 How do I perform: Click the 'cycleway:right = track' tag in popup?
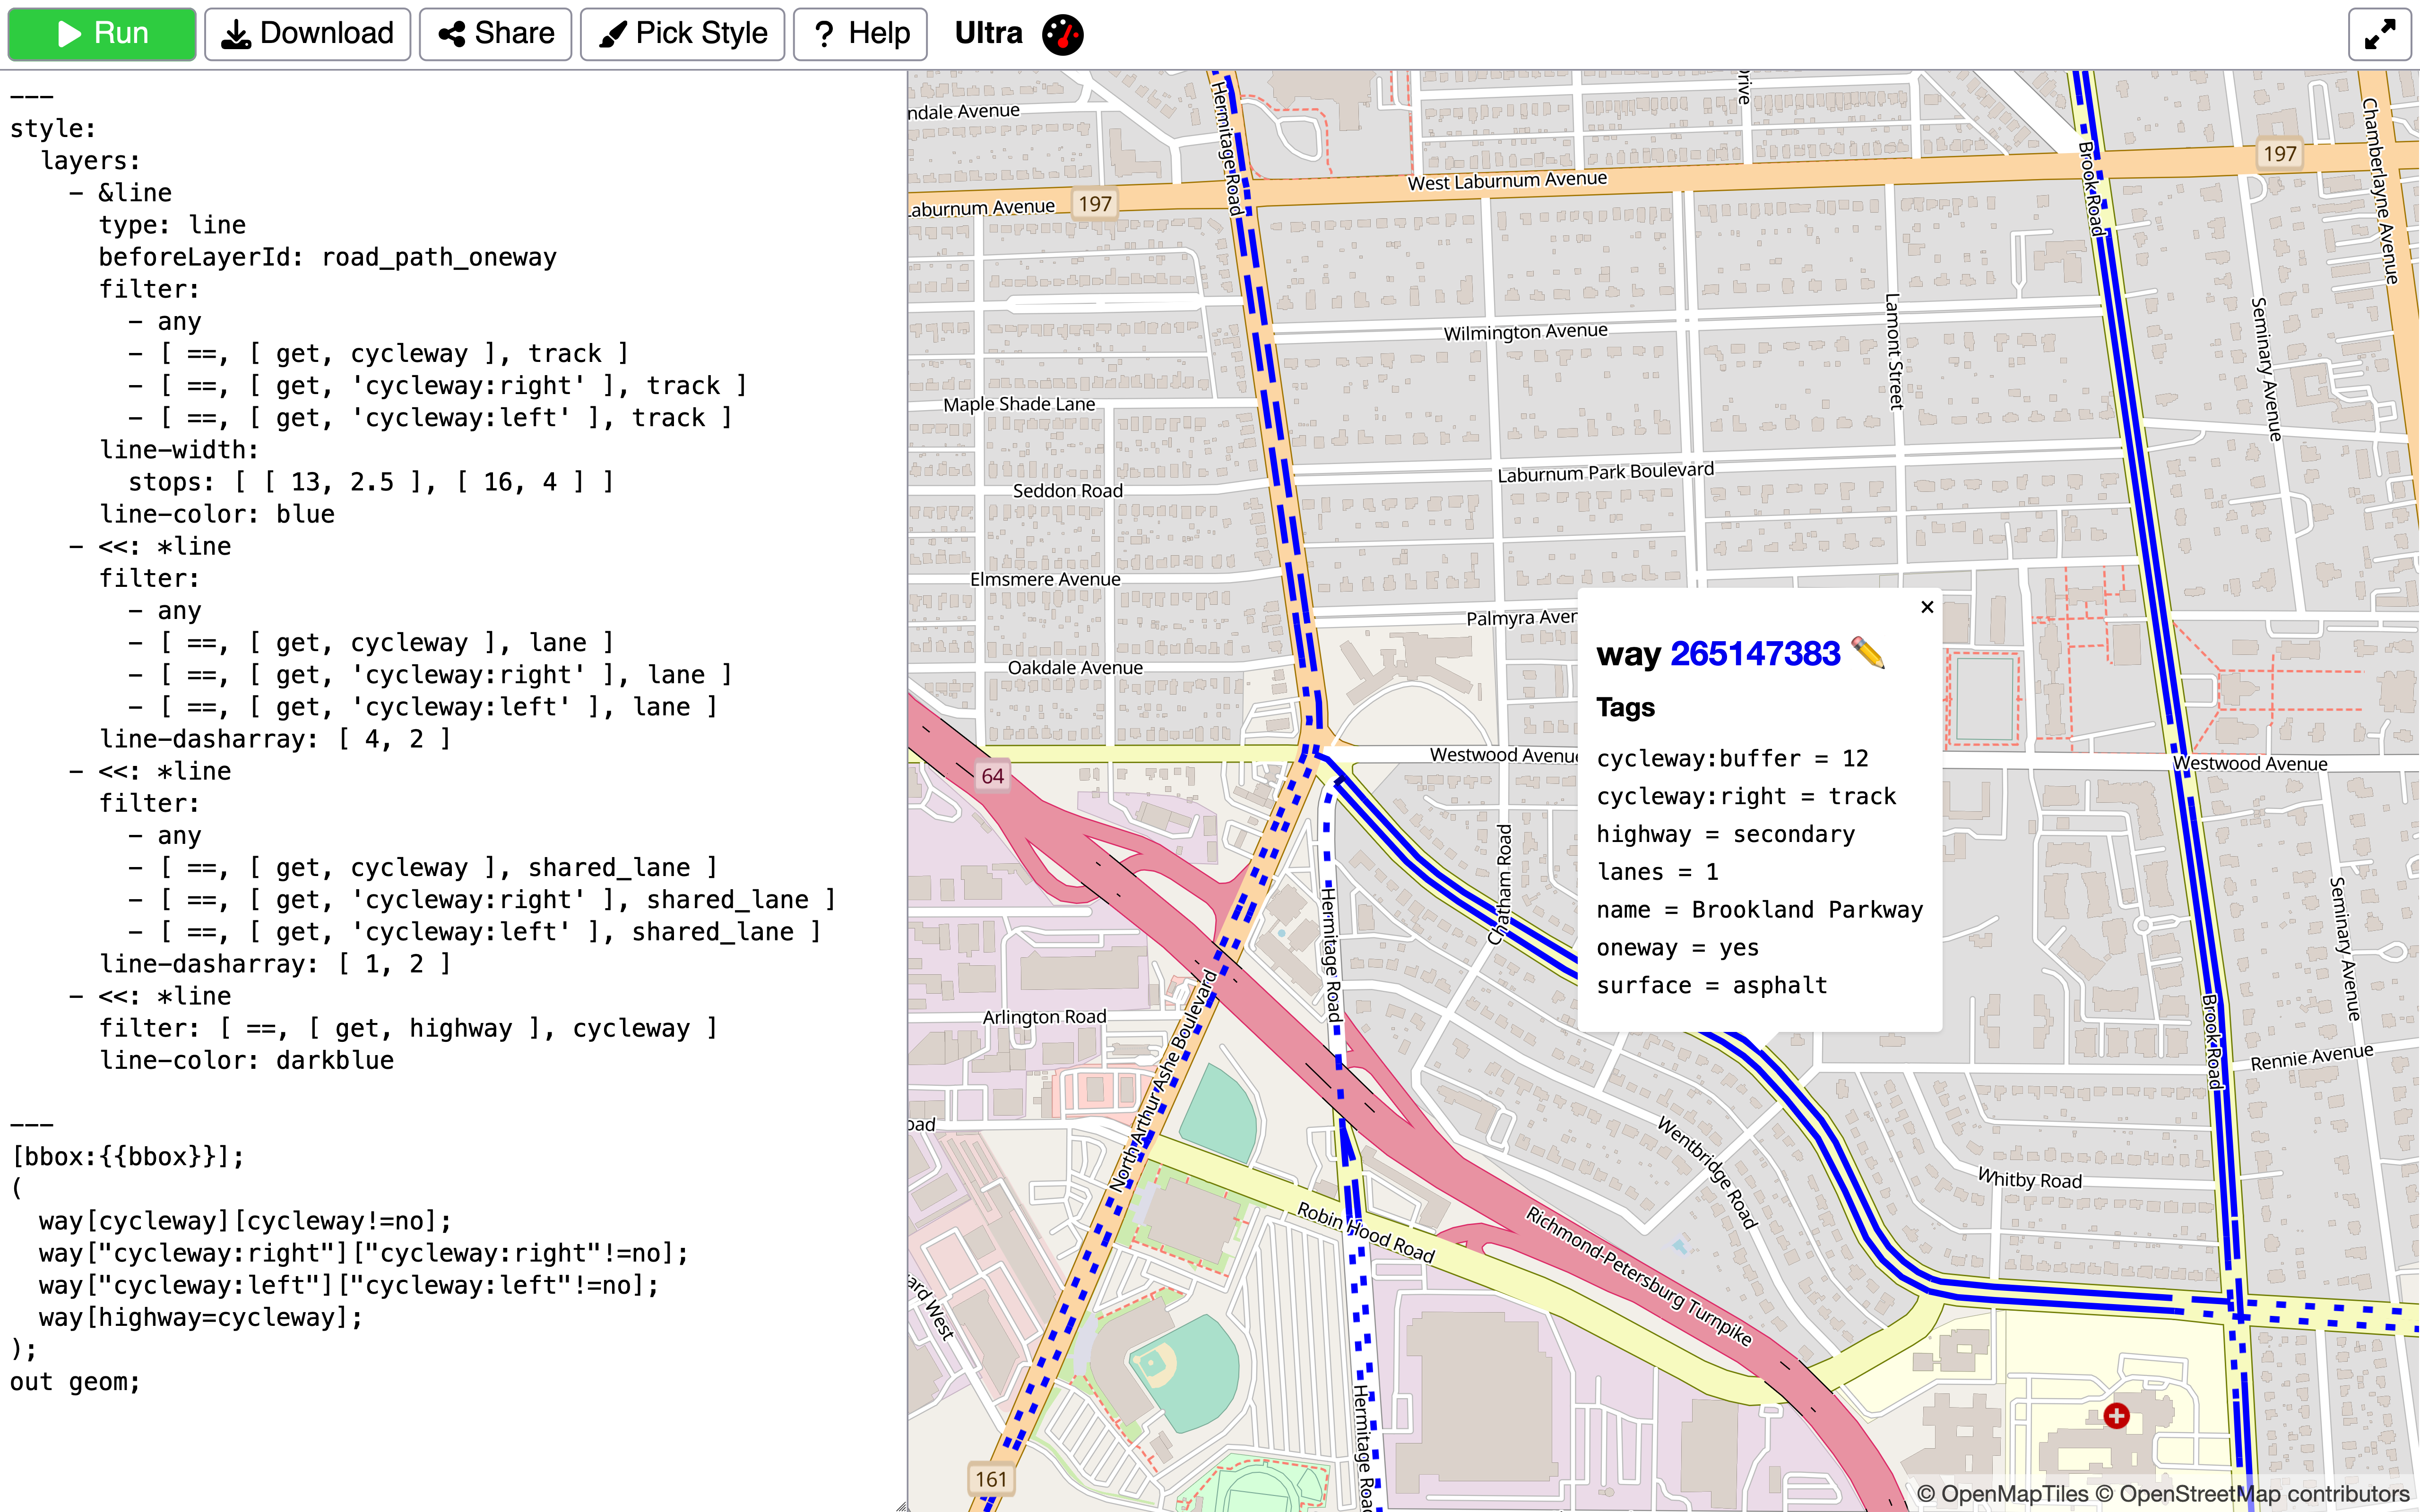coord(1746,796)
